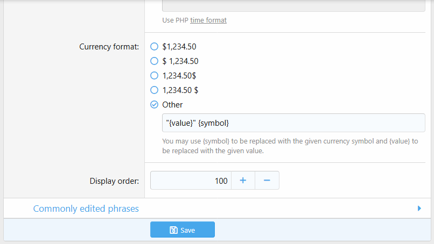Click the greyed-out field above the time format hint
Viewport: 434px width, 244px height.
tap(293, 5)
